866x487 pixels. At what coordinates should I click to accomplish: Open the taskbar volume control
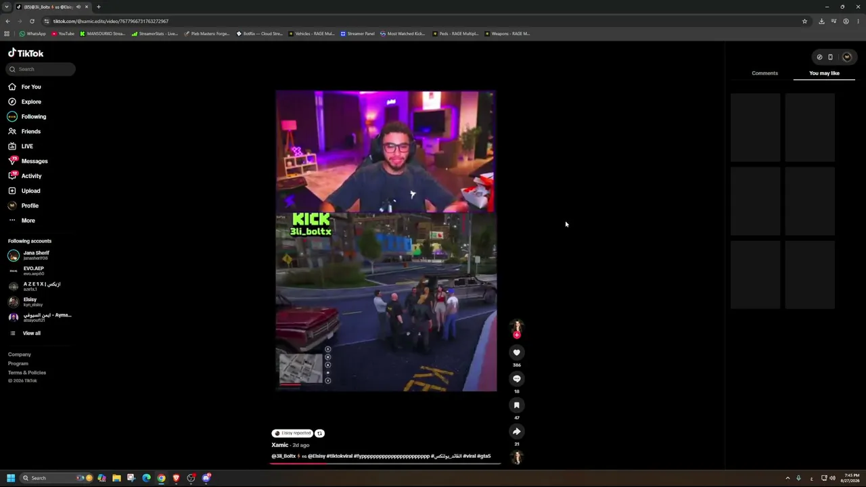[x=832, y=478]
